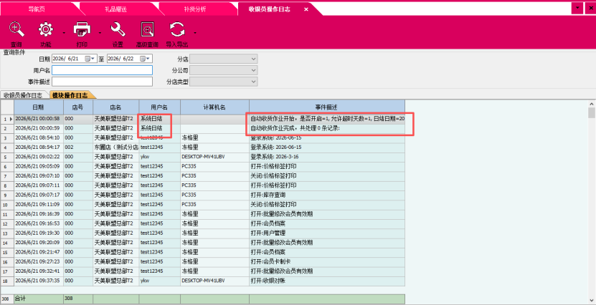Click the 打印 printer toolbar icon
The width and height of the screenshot is (596, 305).
pyautogui.click(x=82, y=29)
